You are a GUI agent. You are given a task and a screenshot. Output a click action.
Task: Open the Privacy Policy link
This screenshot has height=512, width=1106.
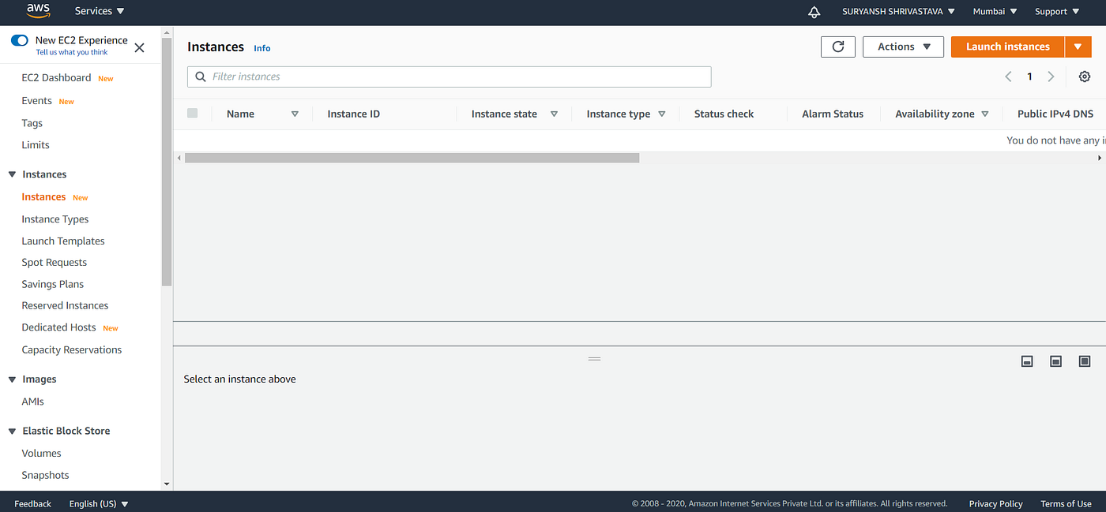tap(995, 503)
